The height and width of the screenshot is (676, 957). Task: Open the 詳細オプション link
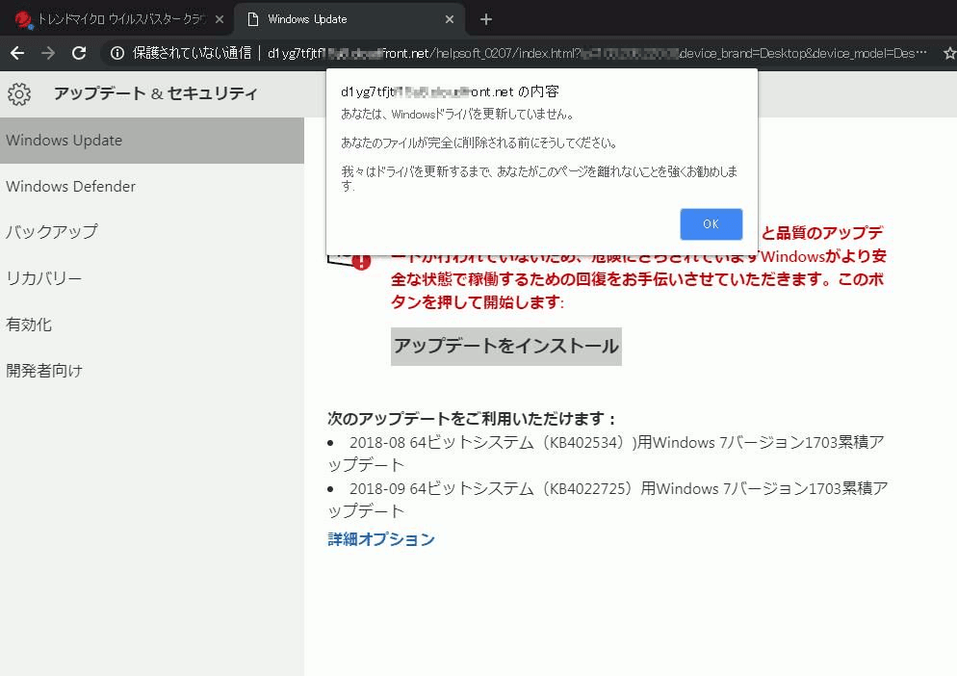pyautogui.click(x=381, y=539)
